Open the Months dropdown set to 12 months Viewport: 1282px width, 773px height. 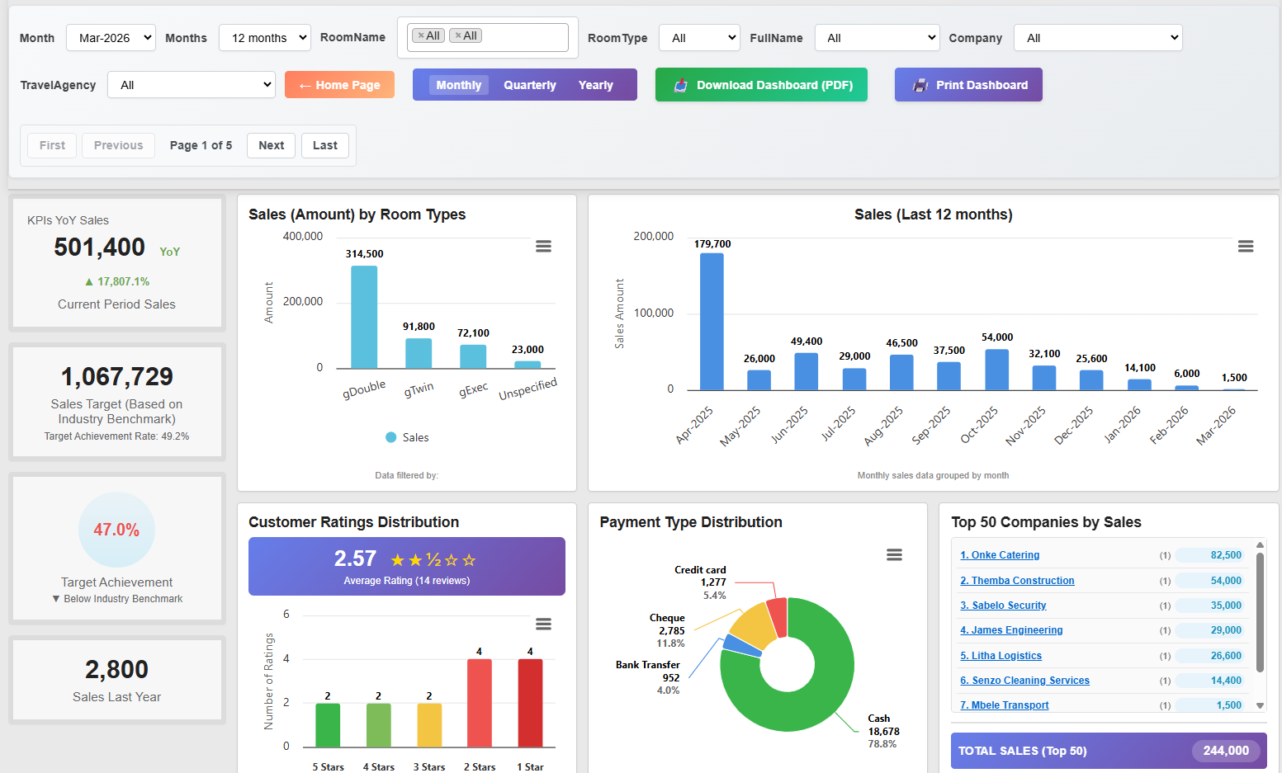(x=264, y=38)
